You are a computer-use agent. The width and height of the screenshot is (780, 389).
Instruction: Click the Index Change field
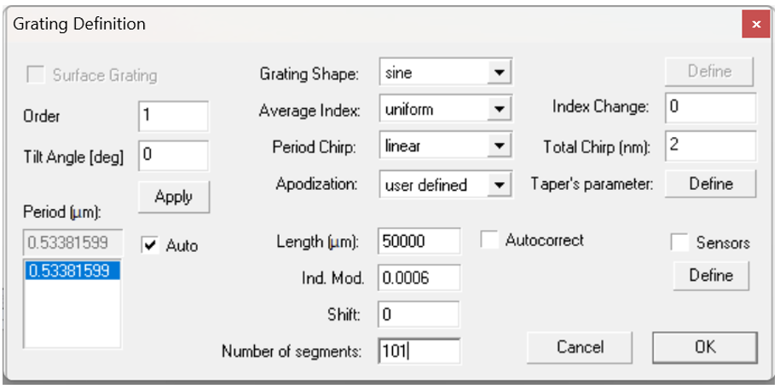(x=710, y=108)
